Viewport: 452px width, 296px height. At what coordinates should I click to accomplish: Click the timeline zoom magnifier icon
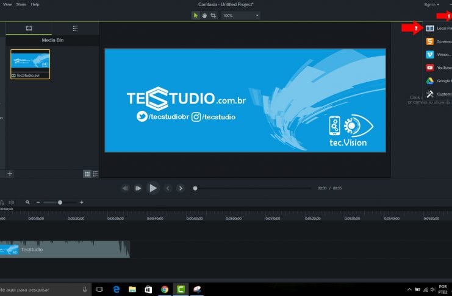pos(27,202)
